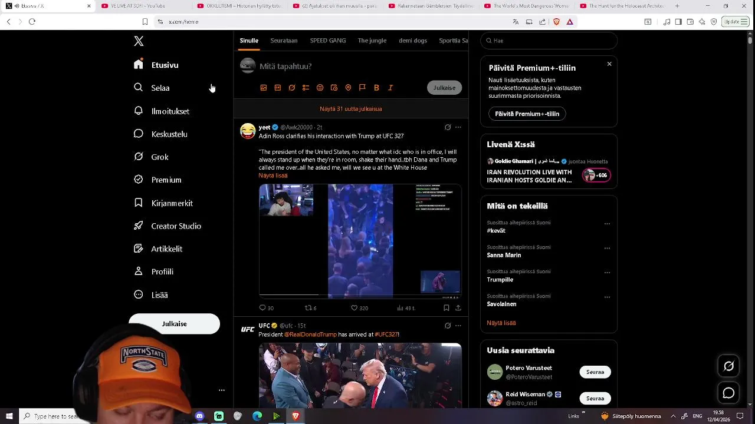Viewport: 755px width, 424px height.
Task: Click @RealDonaldTrump mention link
Action: point(310,334)
